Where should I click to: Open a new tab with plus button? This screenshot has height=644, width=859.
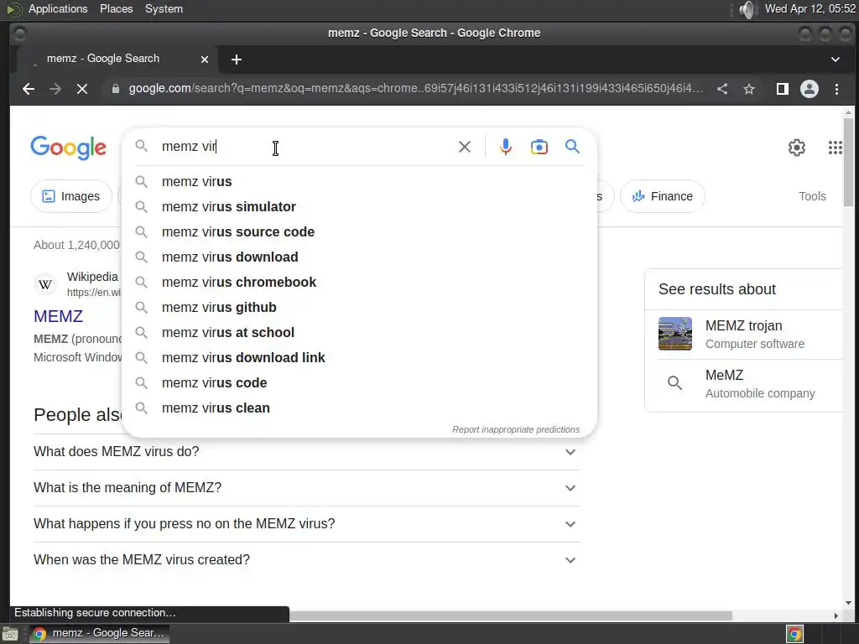coord(237,60)
